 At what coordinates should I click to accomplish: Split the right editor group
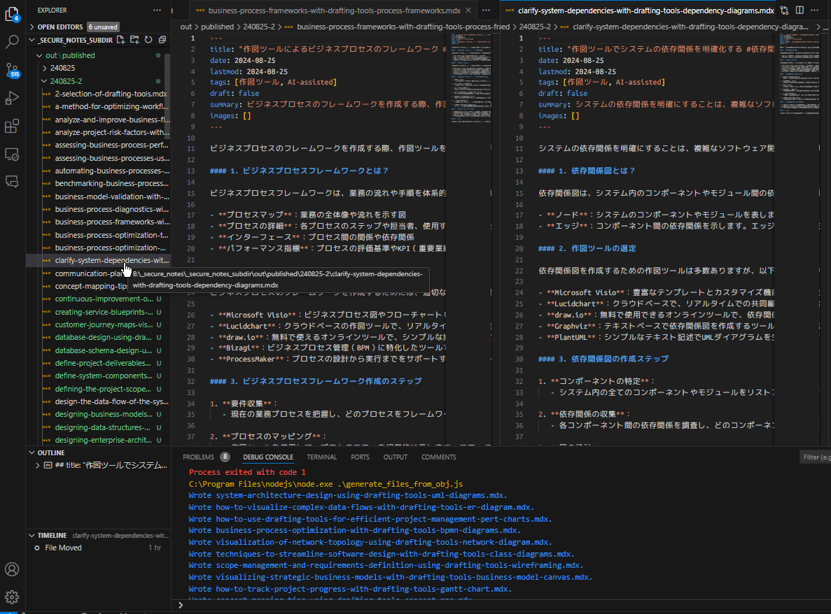click(x=799, y=10)
